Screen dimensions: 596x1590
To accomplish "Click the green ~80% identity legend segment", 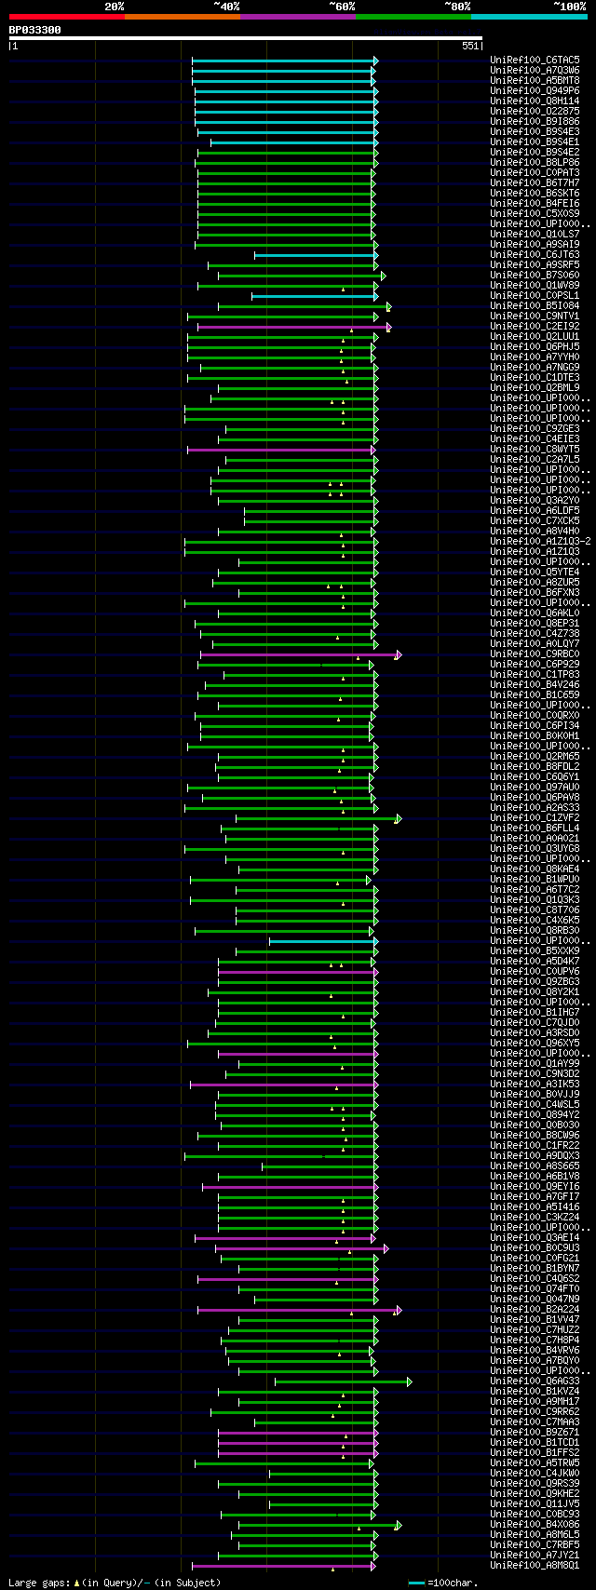I will [413, 17].
